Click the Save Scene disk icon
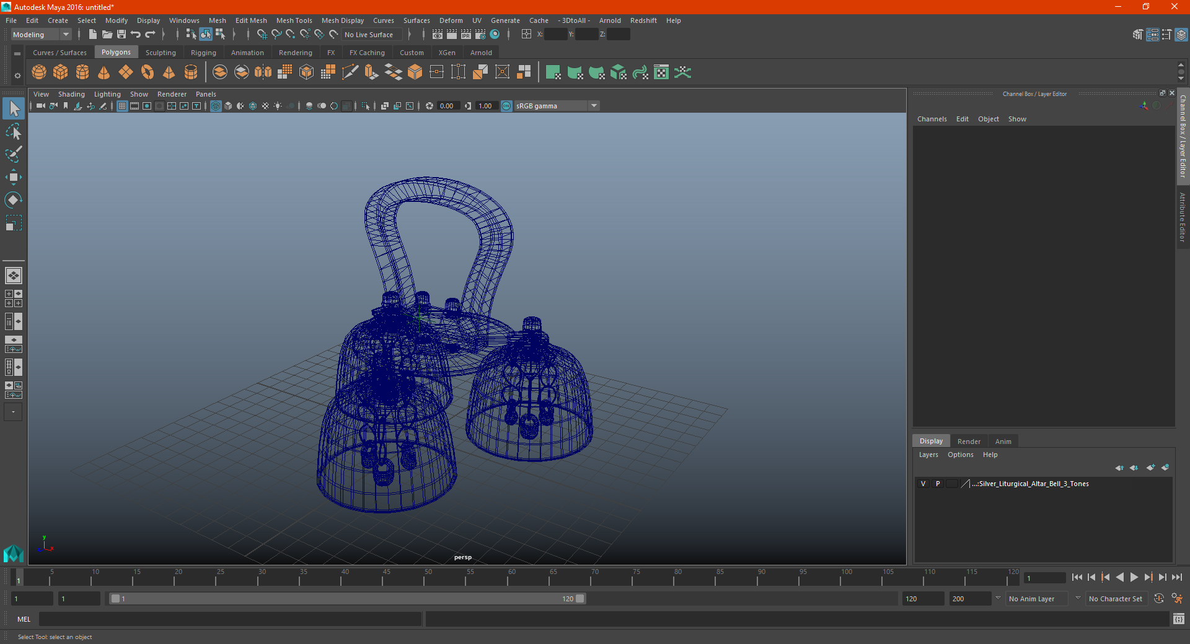This screenshot has height=644, width=1190. click(121, 35)
